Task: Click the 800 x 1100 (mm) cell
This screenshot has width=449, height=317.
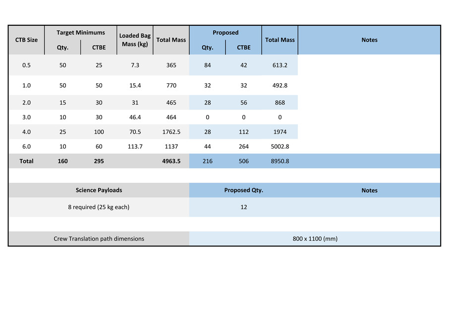Action: coord(315,239)
